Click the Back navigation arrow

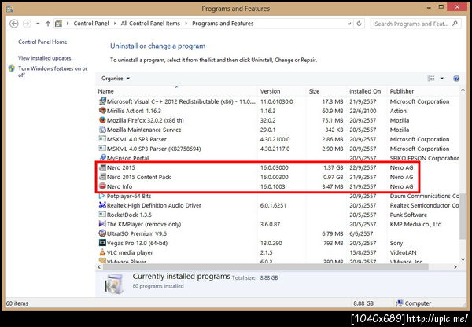pos(14,24)
